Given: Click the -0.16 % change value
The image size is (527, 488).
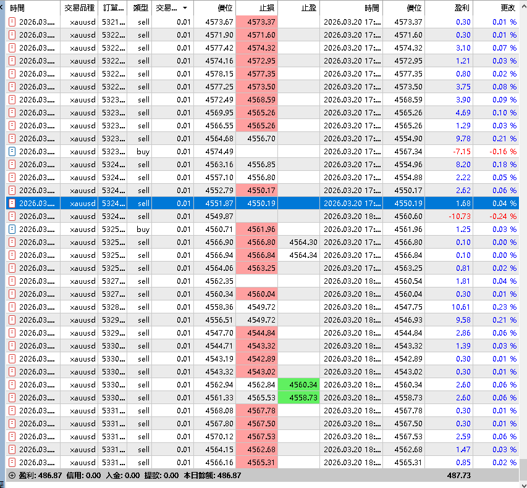Looking at the screenshot, I should pyautogui.click(x=503, y=152).
